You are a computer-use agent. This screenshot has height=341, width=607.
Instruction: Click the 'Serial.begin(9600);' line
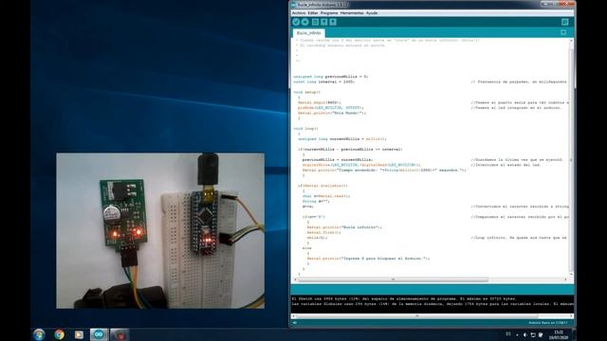click(x=320, y=103)
